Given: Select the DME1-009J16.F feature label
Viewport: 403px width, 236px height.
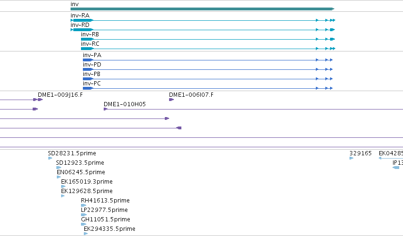Looking at the screenshot, I should [61, 95].
